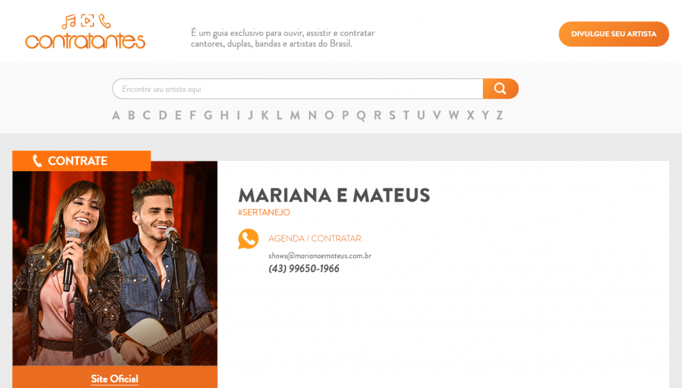Select letter M in alphabet index
Image resolution: width=682 pixels, height=388 pixels.
(x=295, y=115)
